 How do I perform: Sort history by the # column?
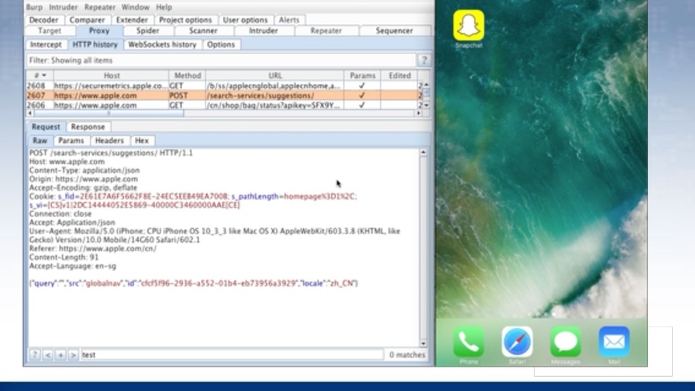[39, 75]
